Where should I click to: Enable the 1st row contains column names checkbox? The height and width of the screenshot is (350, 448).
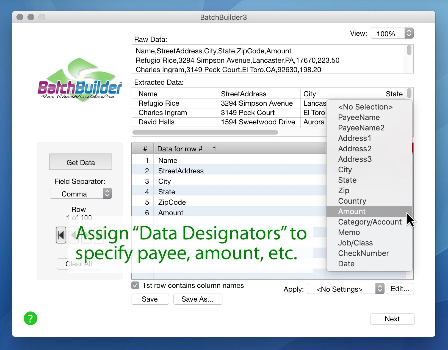[135, 286]
